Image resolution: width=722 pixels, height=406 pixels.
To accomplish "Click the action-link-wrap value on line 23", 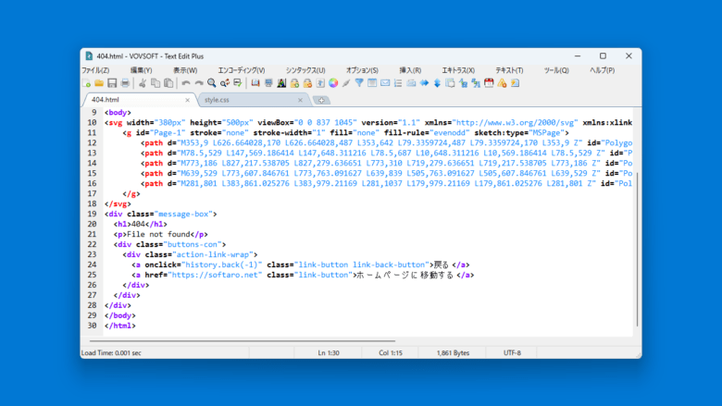I will (x=212, y=254).
